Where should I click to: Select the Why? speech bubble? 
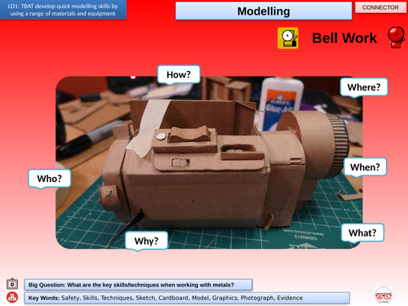(x=146, y=241)
